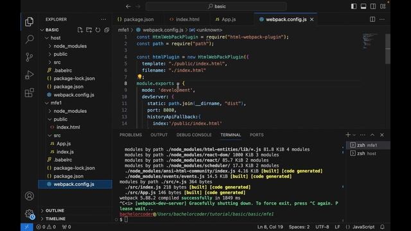This screenshot has height=231, width=411.
Task: Open the Customize Layout icon
Action: 383,6
